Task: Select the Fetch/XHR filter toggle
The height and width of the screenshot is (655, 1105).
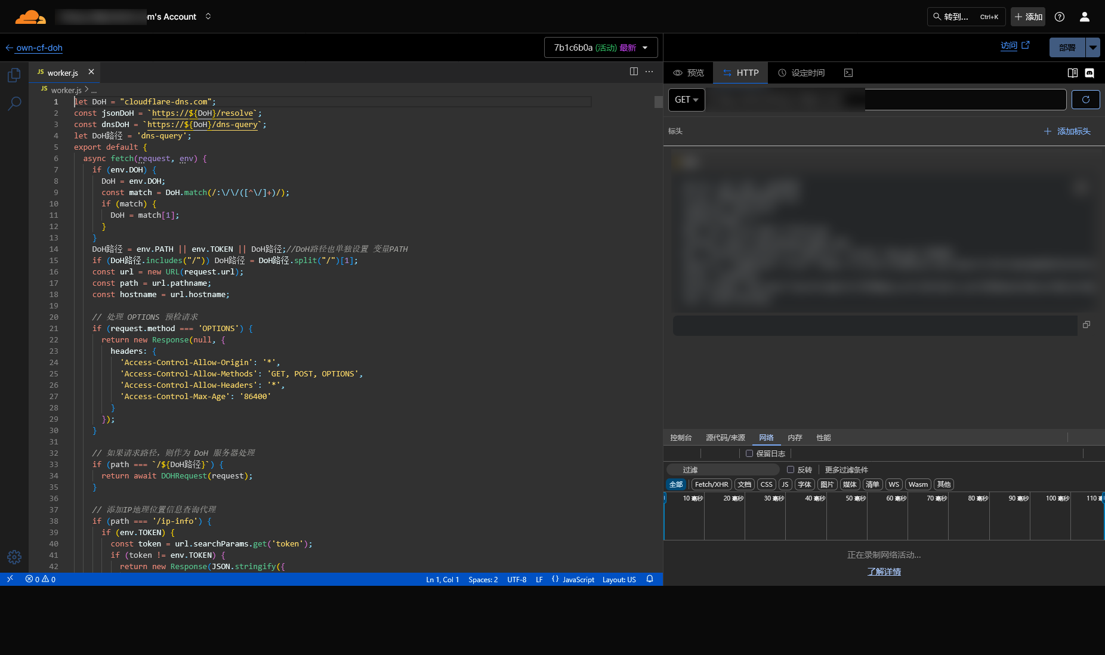Action: click(x=711, y=484)
